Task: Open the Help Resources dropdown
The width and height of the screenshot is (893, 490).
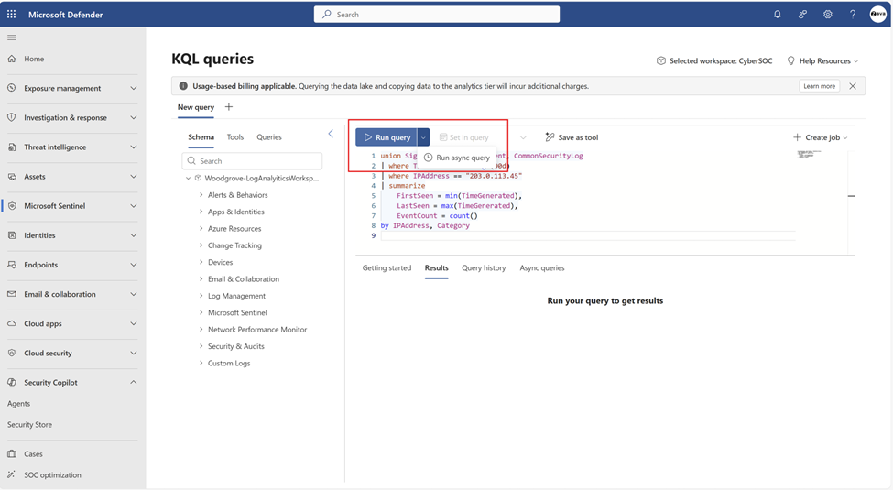Action: click(x=823, y=61)
